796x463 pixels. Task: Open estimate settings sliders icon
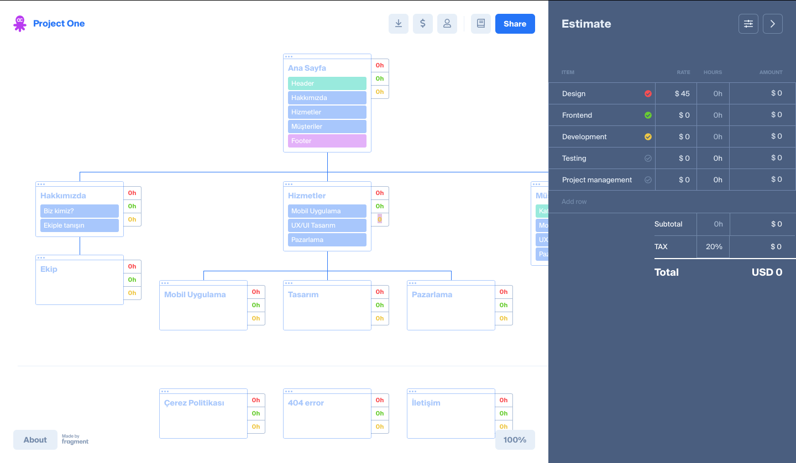click(748, 24)
